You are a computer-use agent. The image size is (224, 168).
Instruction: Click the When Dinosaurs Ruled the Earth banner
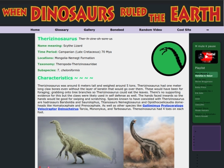[112, 14]
